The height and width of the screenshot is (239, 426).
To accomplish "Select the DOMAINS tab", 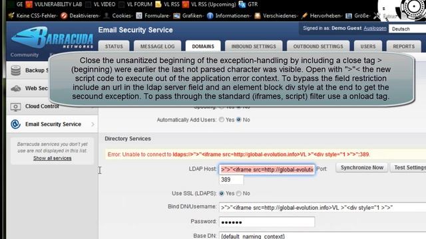I will point(203,46).
